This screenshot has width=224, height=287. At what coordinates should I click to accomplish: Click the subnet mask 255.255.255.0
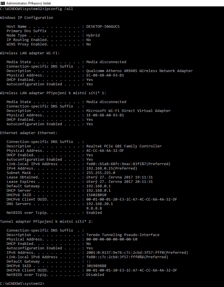pos(101,173)
